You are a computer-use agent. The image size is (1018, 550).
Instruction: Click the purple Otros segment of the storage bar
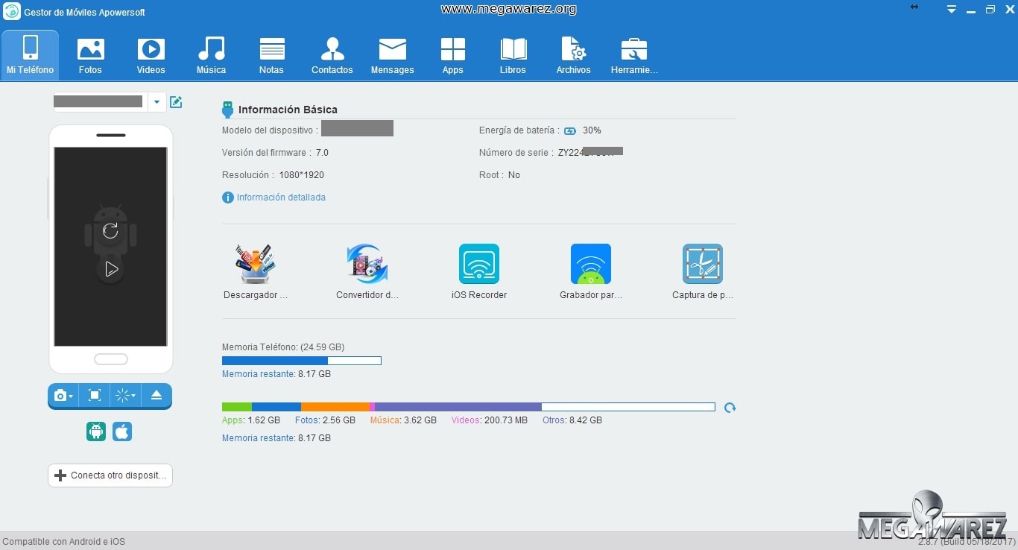(x=458, y=407)
